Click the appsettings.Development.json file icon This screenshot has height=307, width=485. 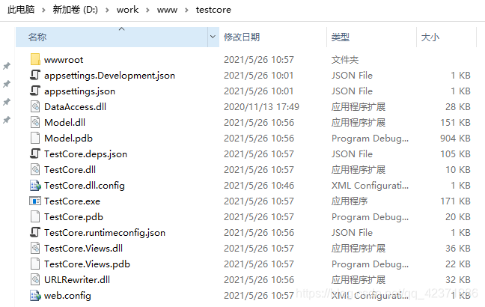(35, 75)
